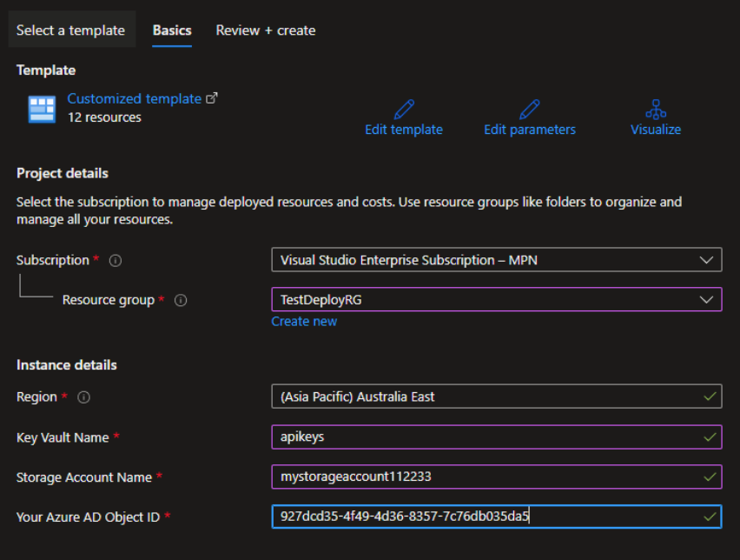Click the Subscription field label
The height and width of the screenshot is (560, 740).
53,260
